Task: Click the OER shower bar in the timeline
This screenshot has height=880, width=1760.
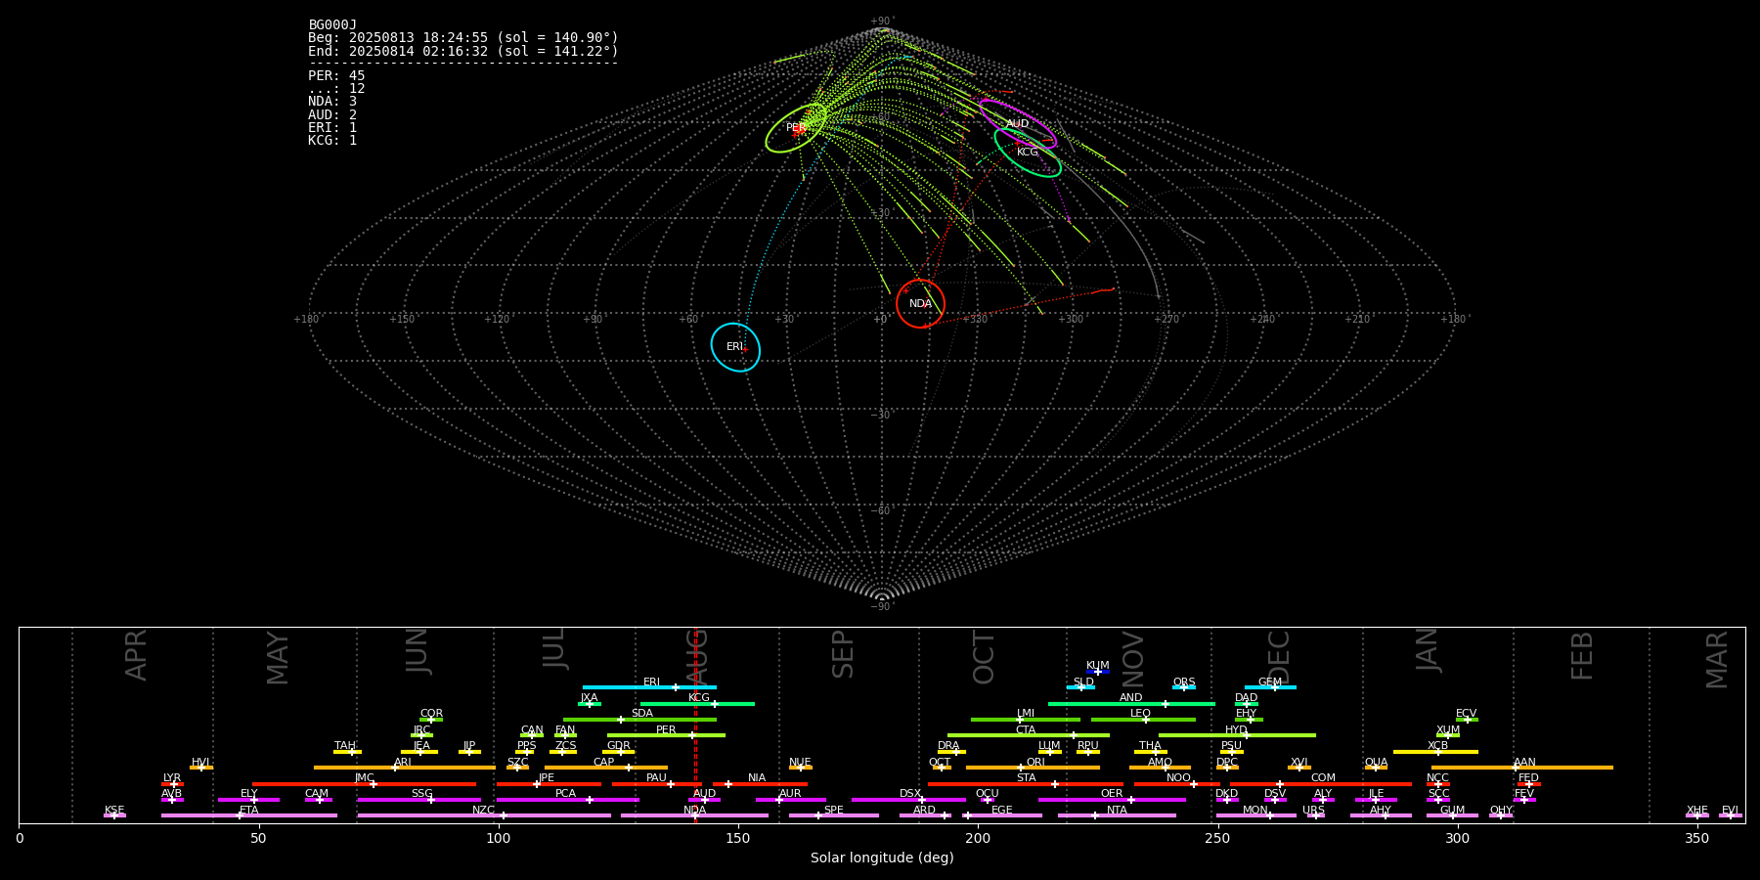Action: pyautogui.click(x=1112, y=800)
